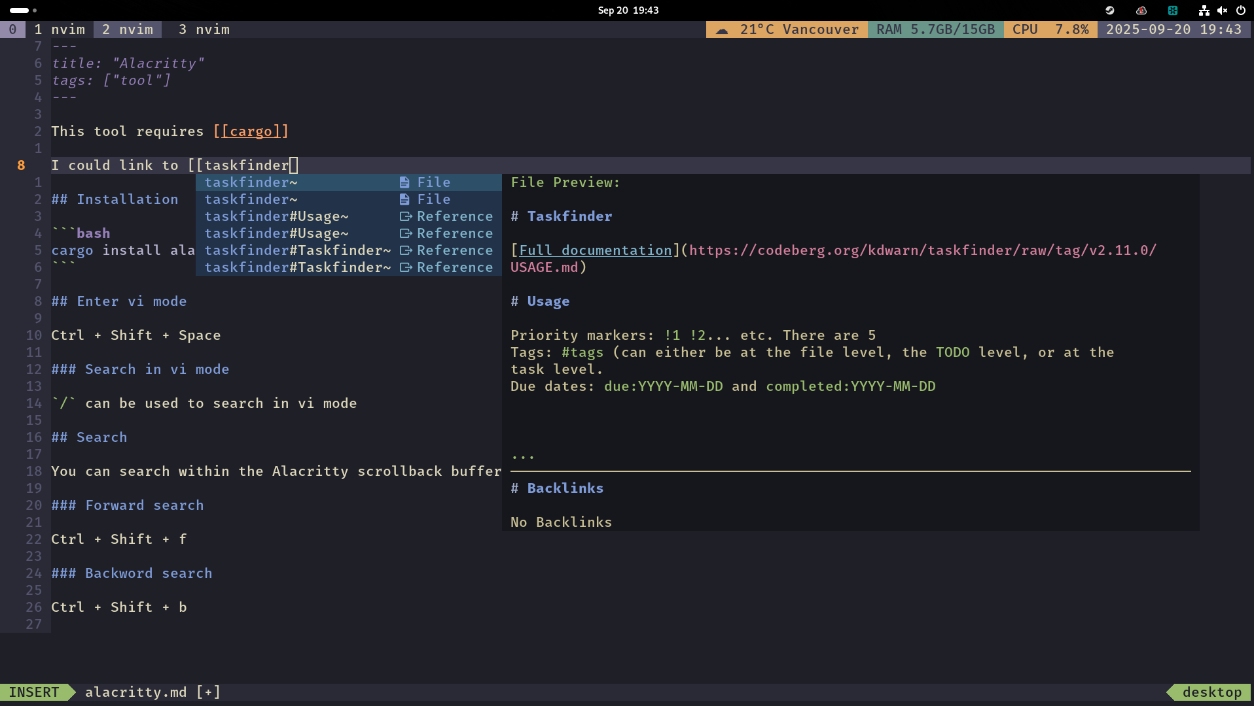Image resolution: width=1254 pixels, height=706 pixels.
Task: Click the ### Backword search heading
Action: 132,573
